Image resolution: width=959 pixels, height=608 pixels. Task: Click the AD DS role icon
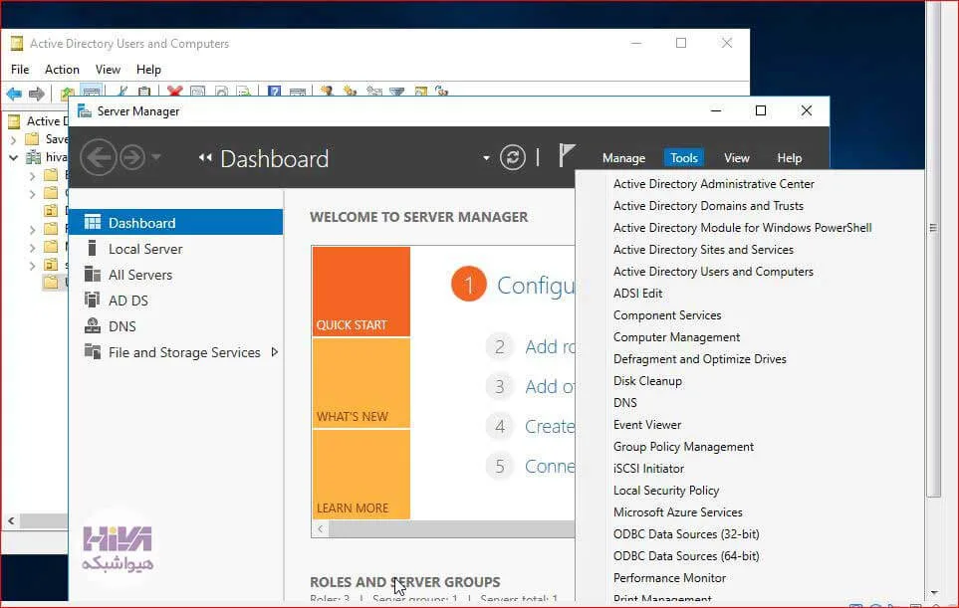[93, 300]
